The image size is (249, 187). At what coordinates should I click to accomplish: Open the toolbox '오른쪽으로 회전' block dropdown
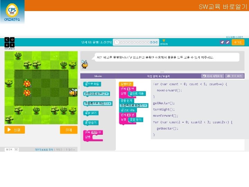[x=109, y=103]
